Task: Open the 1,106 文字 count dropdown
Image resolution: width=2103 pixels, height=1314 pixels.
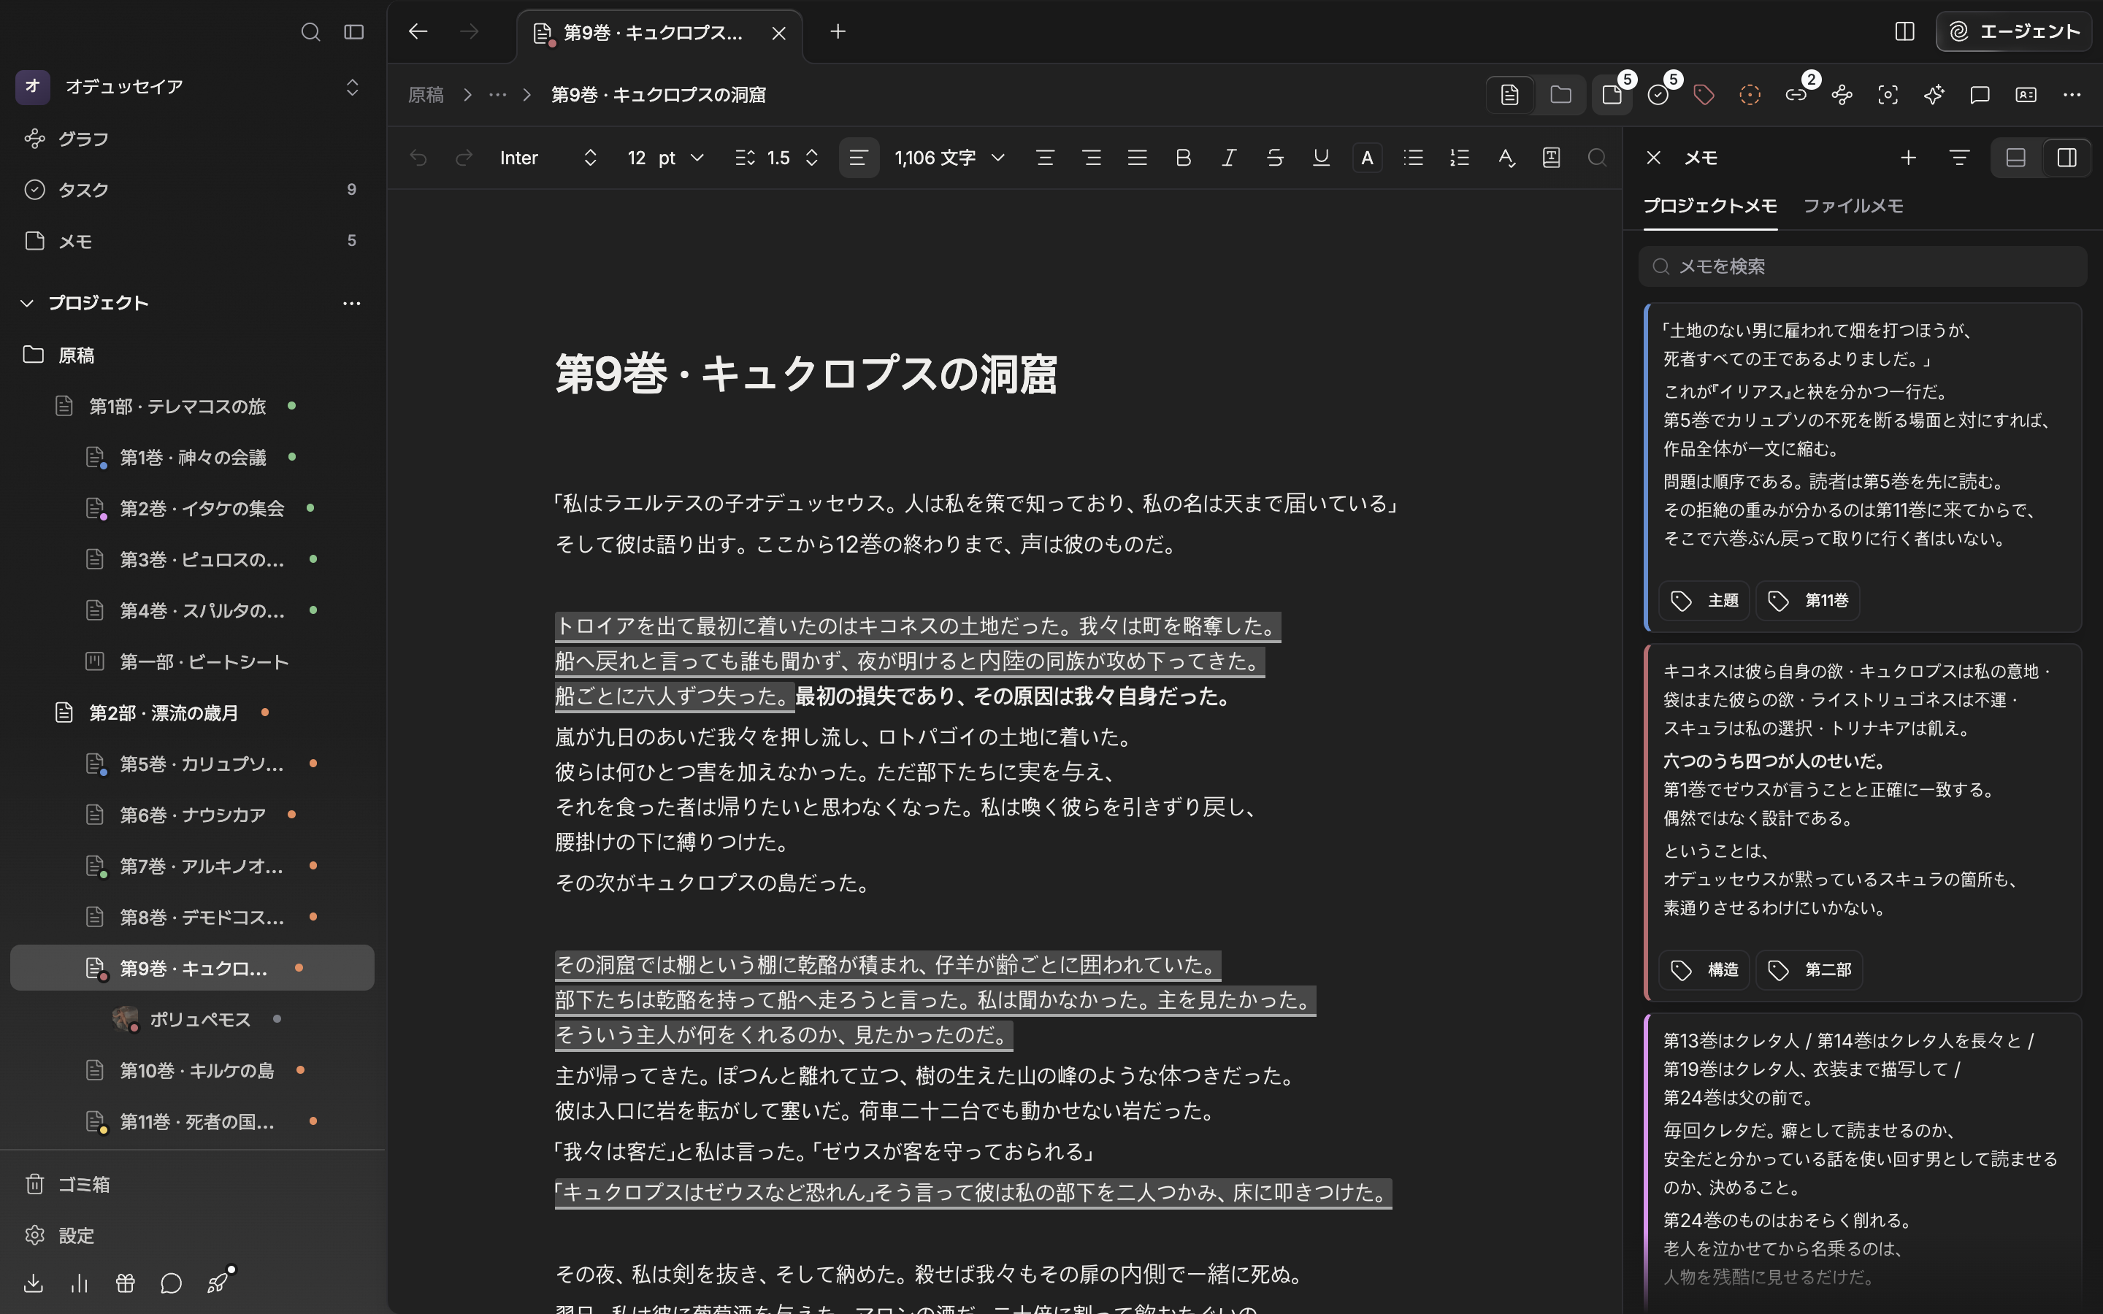Action: coord(950,157)
